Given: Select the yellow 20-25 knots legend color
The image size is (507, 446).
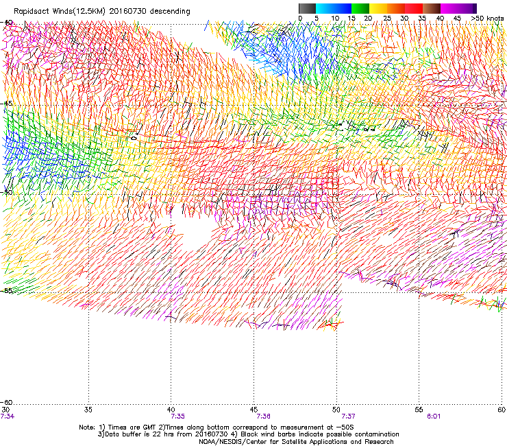Looking at the screenshot, I should click(378, 8).
